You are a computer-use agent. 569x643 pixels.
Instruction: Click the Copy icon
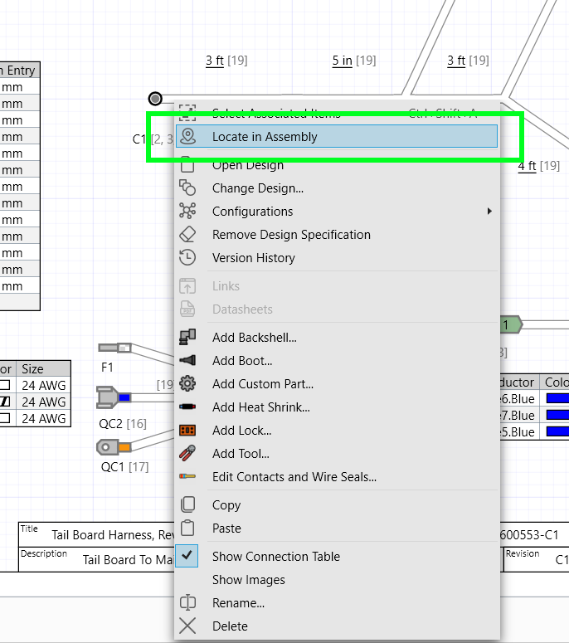pyautogui.click(x=187, y=504)
